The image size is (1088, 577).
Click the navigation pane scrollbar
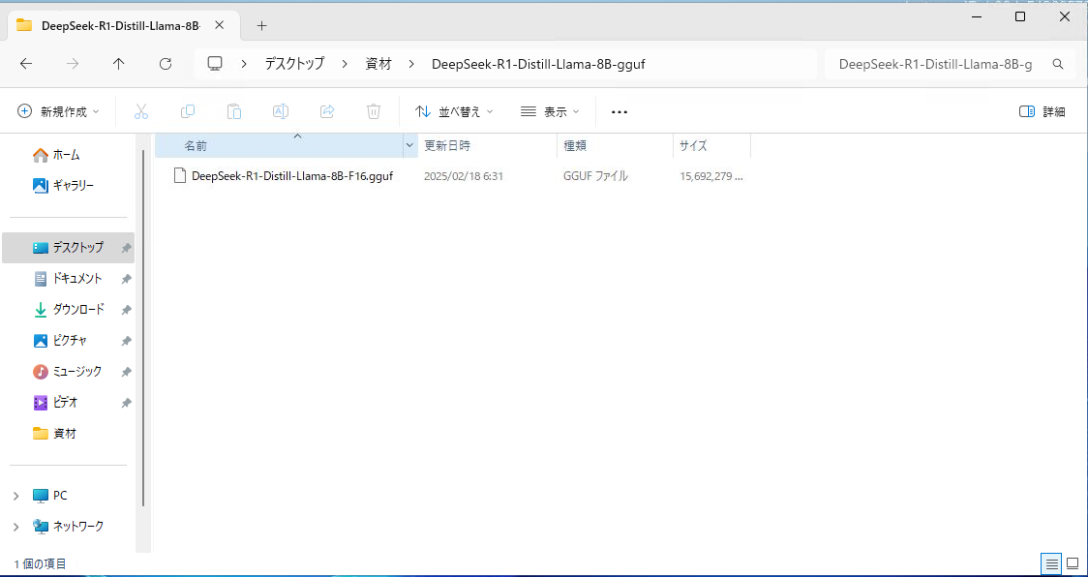point(143,326)
